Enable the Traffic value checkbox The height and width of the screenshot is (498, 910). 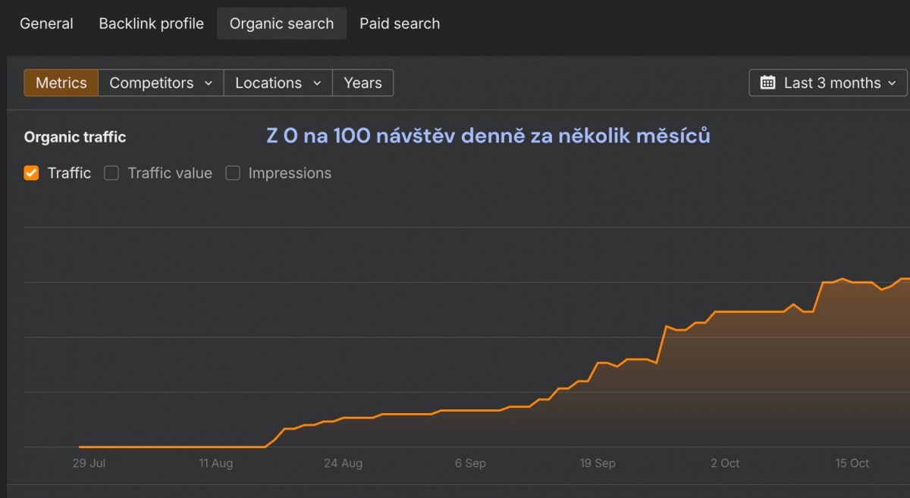point(111,173)
